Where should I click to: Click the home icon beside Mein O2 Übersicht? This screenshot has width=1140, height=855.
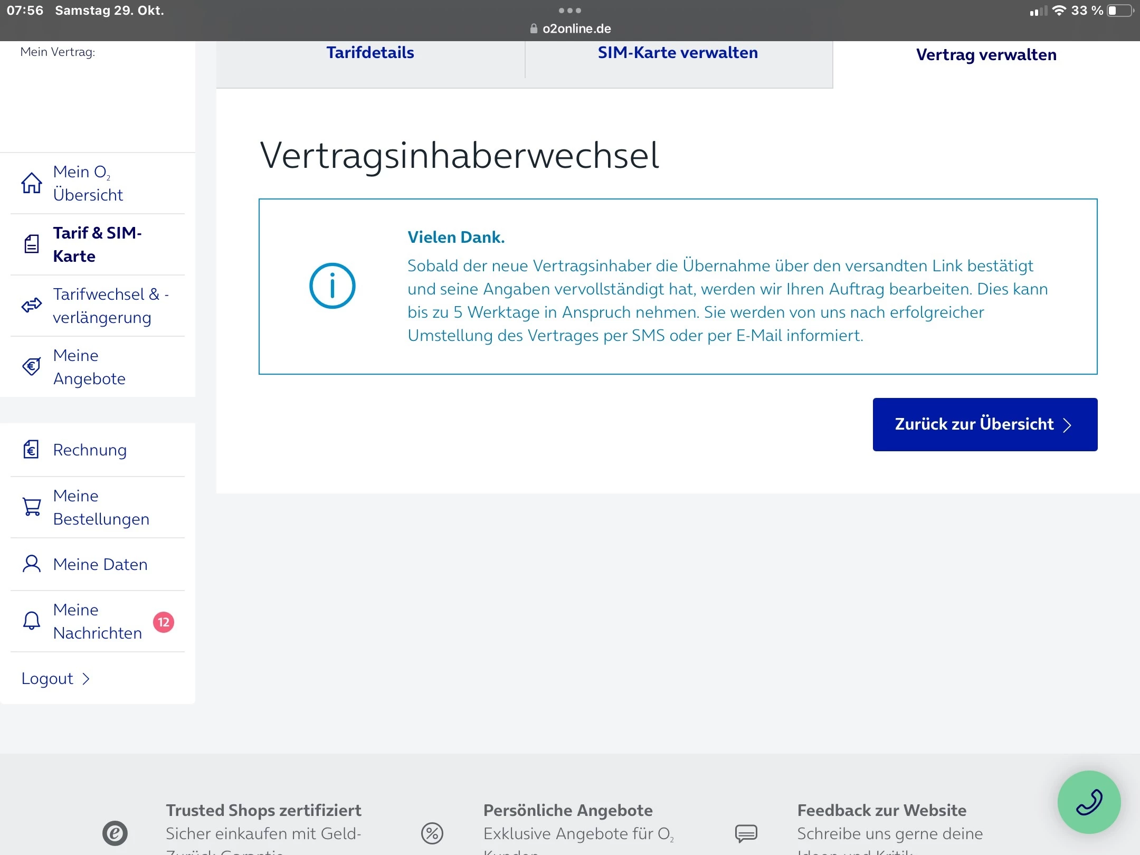[x=32, y=183]
